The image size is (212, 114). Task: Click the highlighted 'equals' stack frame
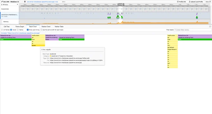point(38,46)
